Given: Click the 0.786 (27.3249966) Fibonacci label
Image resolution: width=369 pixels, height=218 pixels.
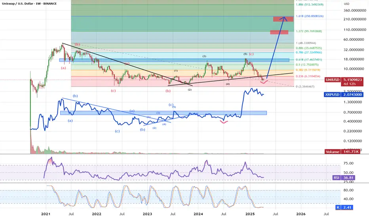Looking at the screenshot, I should tap(309, 53).
